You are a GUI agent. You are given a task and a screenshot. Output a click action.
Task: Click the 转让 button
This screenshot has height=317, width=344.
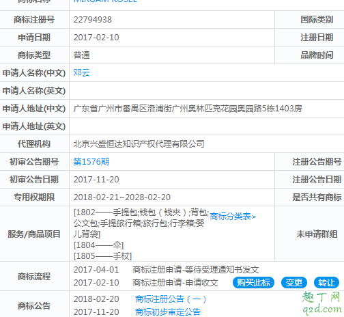coord(326,283)
